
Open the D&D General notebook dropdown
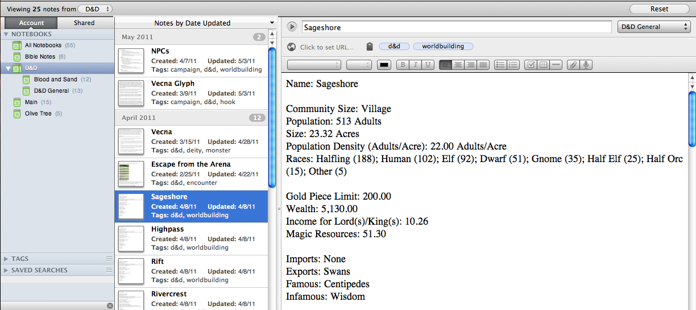coord(654,27)
